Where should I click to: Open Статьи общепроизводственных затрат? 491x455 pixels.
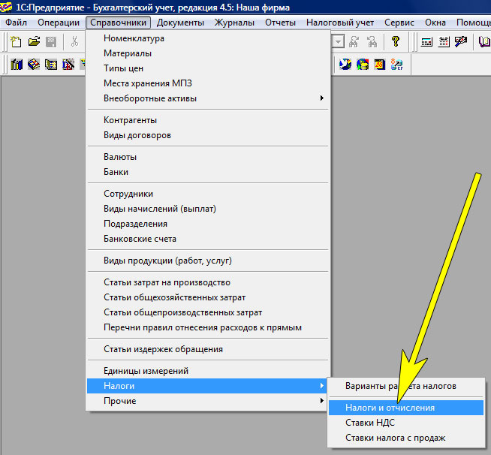208,312
